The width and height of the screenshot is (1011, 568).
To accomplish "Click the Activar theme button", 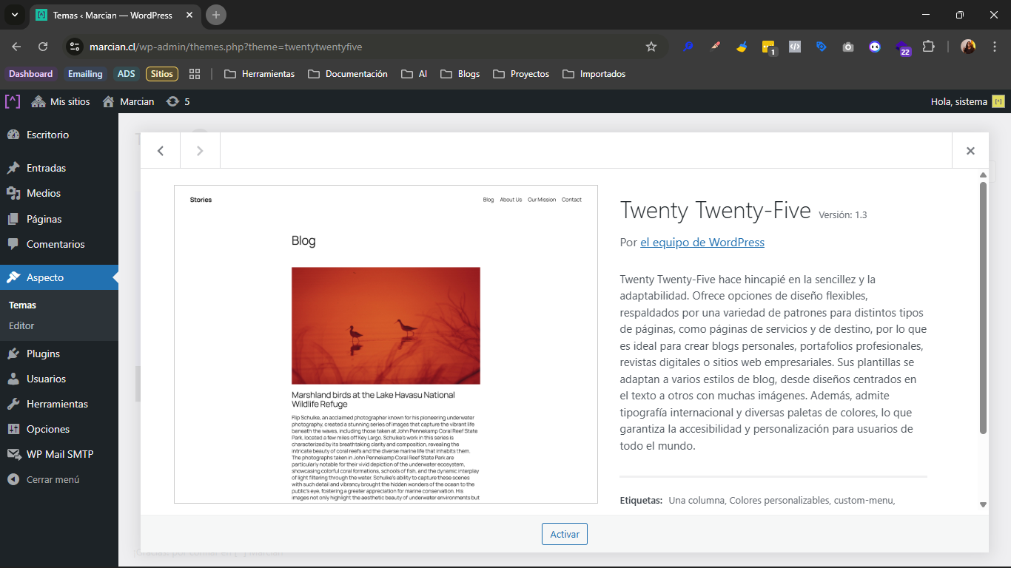I will pyautogui.click(x=564, y=534).
